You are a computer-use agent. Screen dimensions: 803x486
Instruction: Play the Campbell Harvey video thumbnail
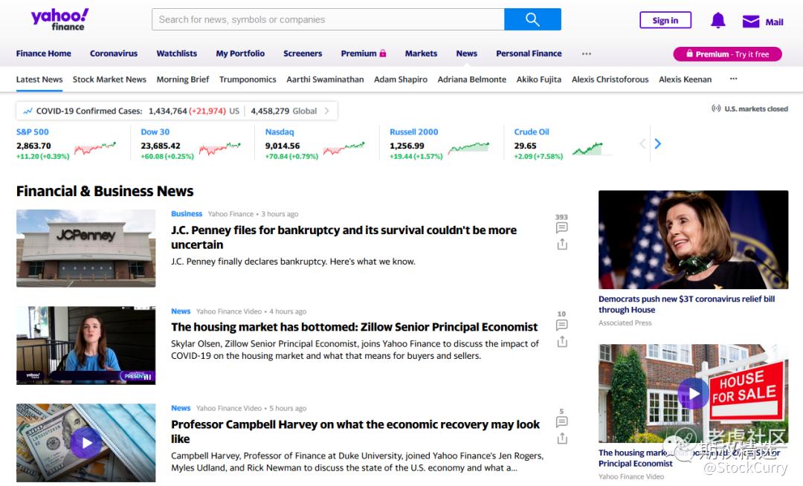86,443
